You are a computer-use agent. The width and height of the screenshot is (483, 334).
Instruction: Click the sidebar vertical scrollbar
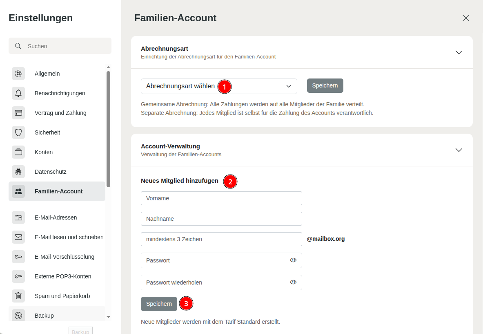click(x=108, y=129)
